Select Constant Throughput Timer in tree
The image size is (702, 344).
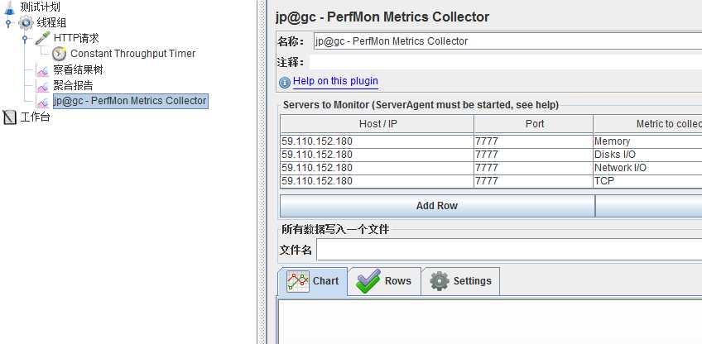[x=133, y=54]
